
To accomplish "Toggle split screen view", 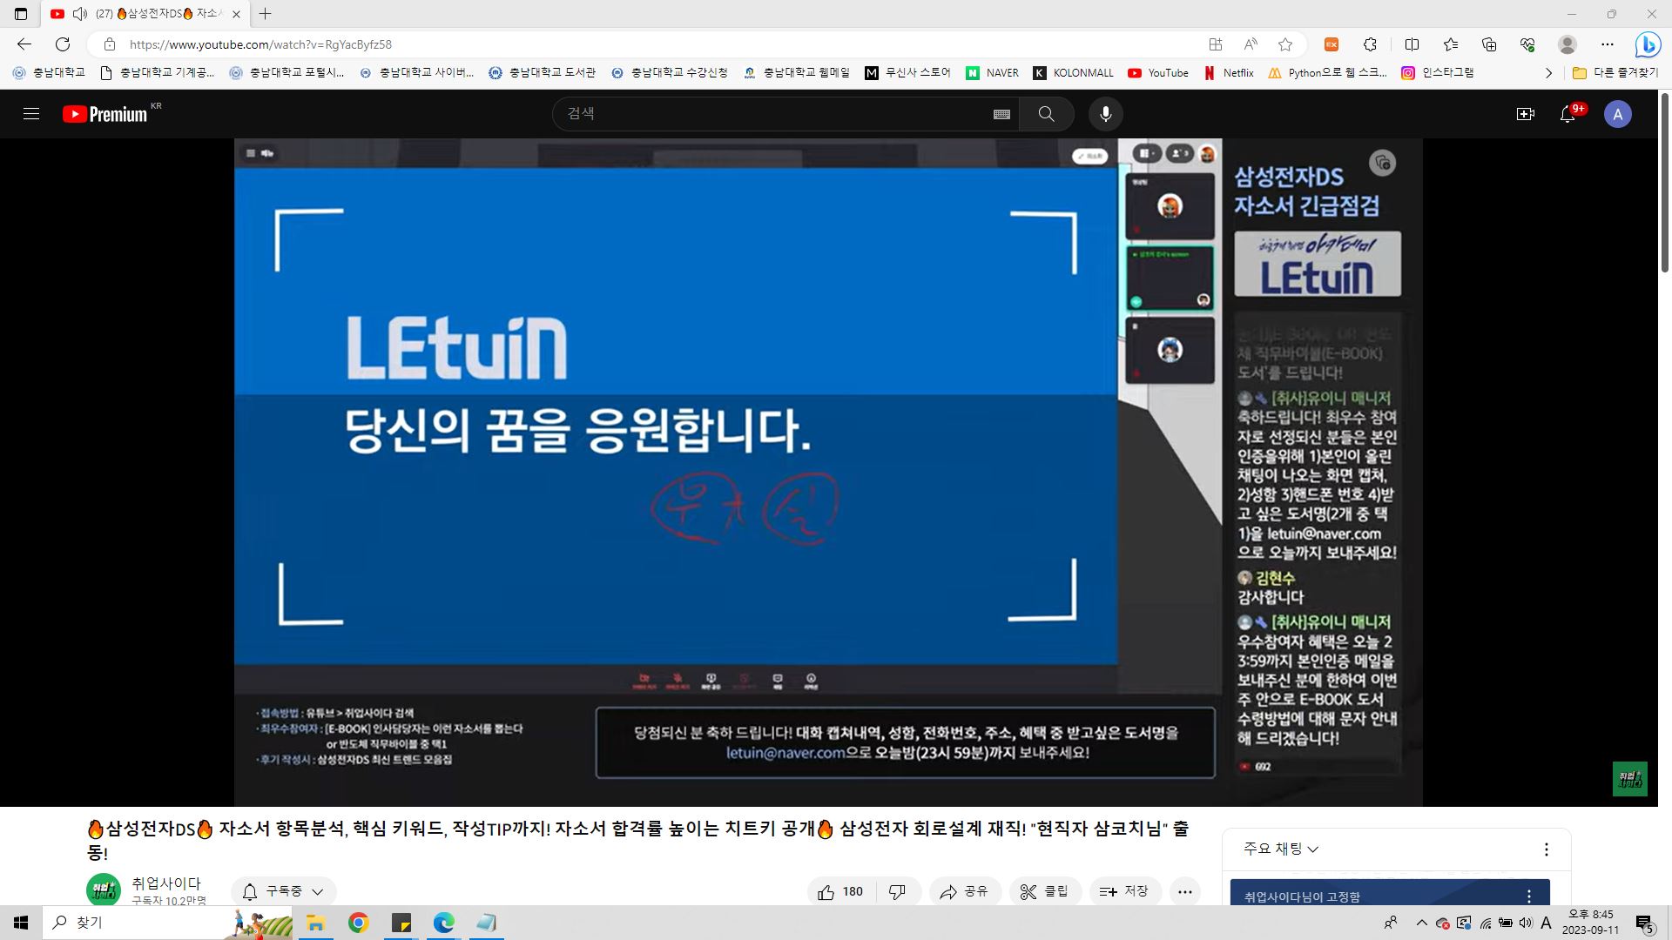I will tap(1412, 44).
